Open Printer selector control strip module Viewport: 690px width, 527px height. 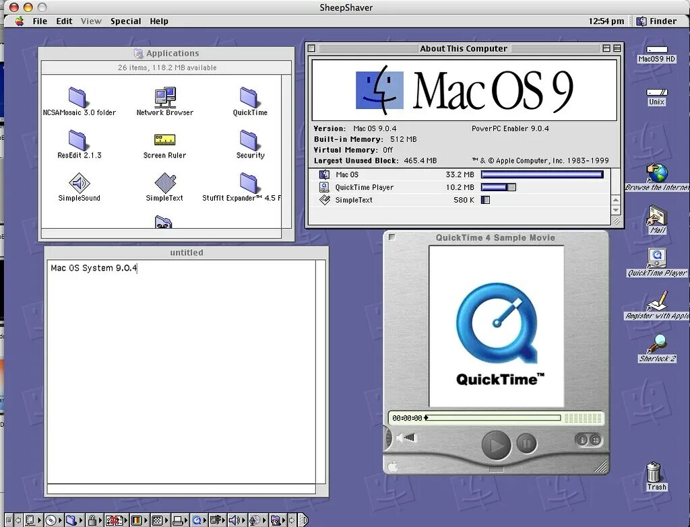coord(181,520)
